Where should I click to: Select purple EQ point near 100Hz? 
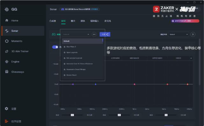pyautogui.click(x=96, y=84)
